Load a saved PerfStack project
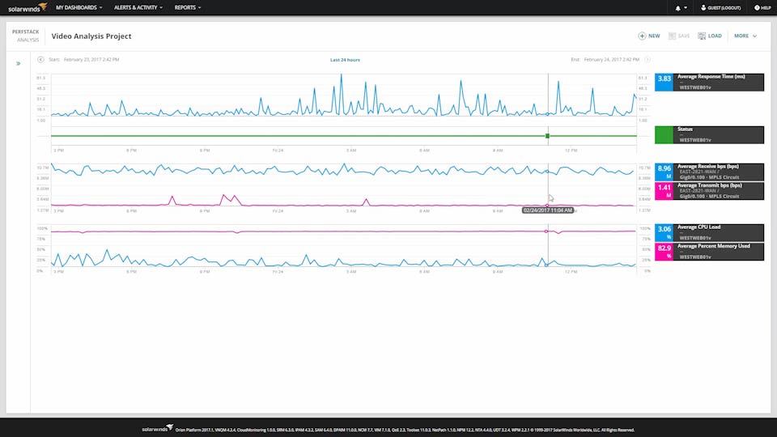Screen dimensions: 777x437 point(710,36)
